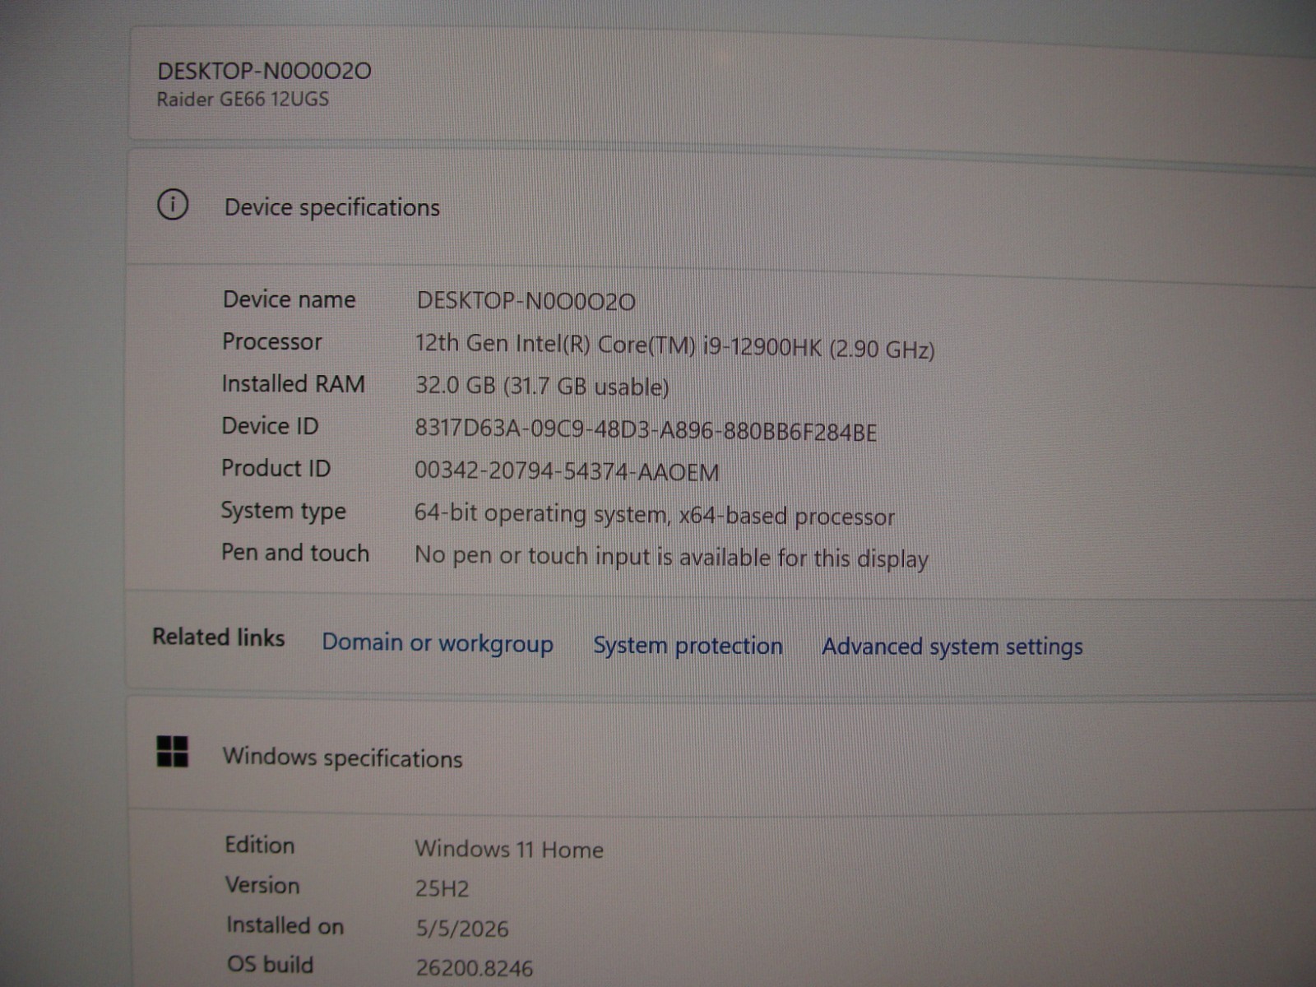This screenshot has height=987, width=1316.
Task: Open Advanced system settings link
Action: coord(952,646)
